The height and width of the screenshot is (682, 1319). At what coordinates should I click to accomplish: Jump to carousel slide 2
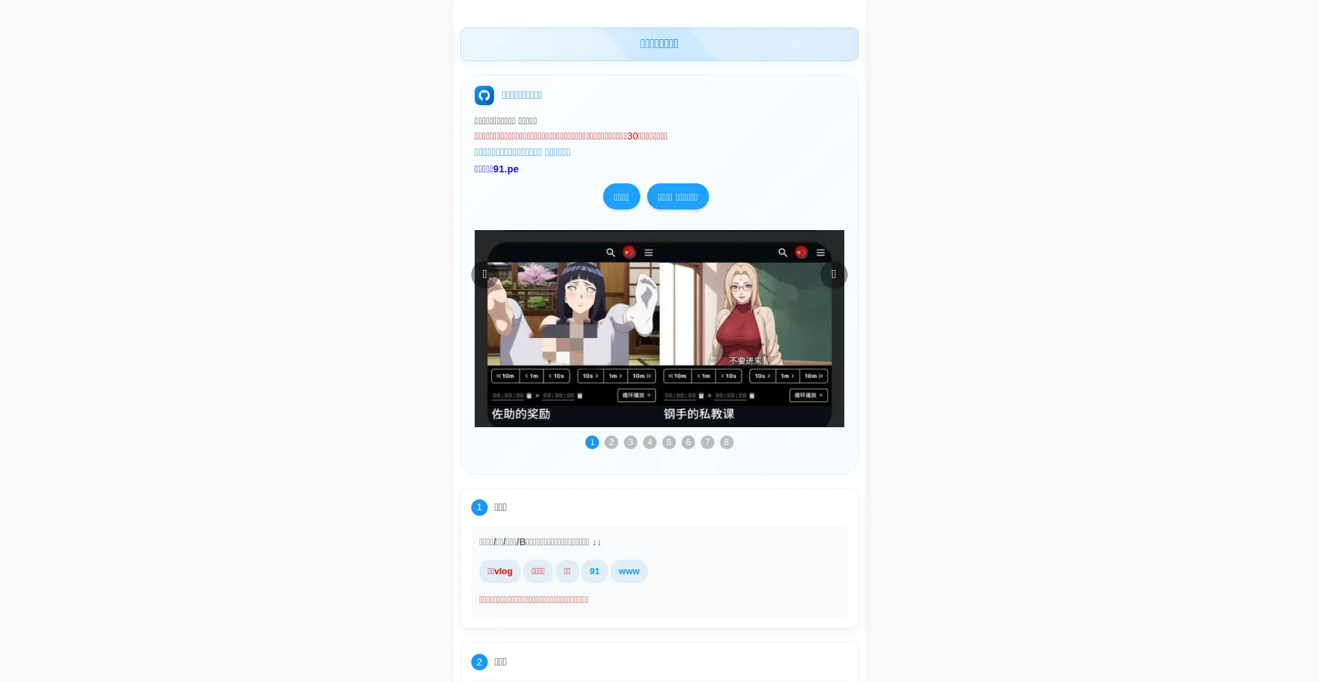[x=611, y=442]
